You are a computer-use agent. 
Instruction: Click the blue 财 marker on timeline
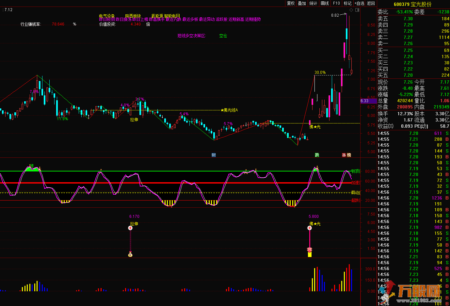214,155
